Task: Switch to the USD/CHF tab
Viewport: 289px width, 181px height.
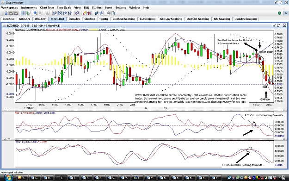Action: coord(40,19)
